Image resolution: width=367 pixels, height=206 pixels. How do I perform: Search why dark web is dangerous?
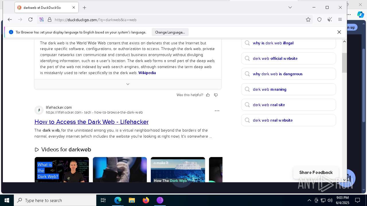pyautogui.click(x=288, y=74)
